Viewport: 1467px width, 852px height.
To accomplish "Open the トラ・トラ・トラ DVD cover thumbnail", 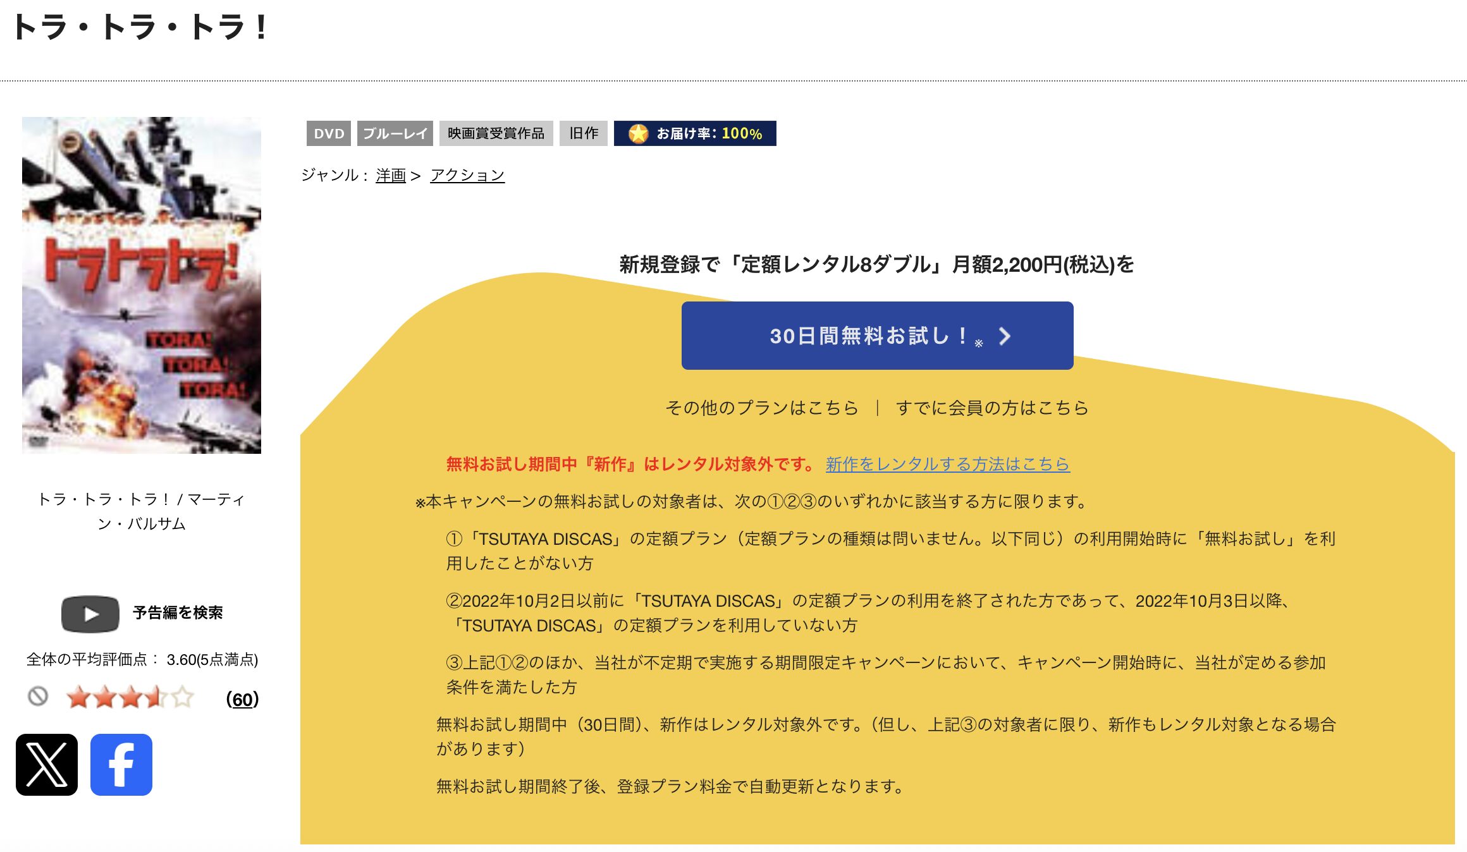I will click(x=142, y=285).
